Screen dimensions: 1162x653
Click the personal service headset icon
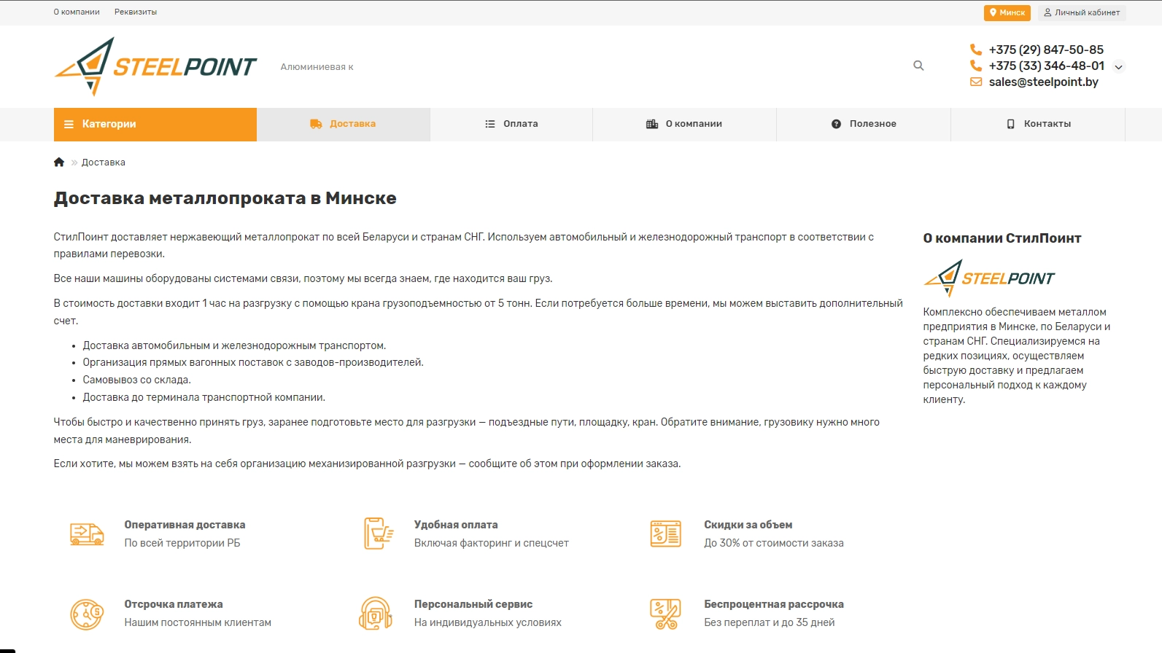click(376, 614)
